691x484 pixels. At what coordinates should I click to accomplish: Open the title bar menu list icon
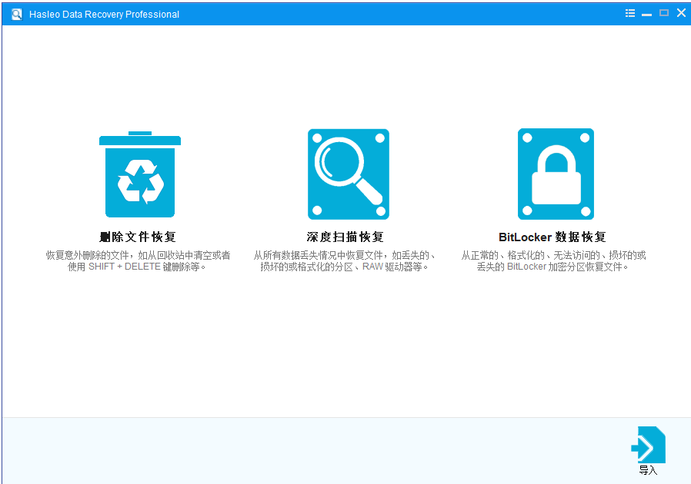click(630, 13)
